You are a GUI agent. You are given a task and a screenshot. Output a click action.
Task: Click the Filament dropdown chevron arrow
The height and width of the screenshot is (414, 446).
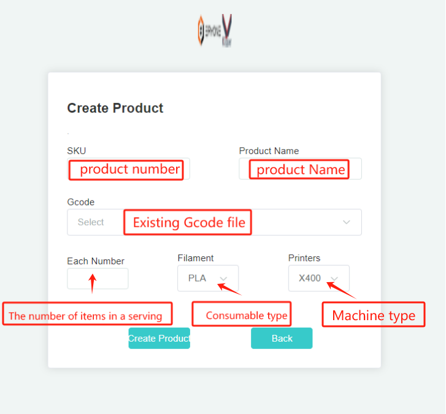(x=223, y=278)
